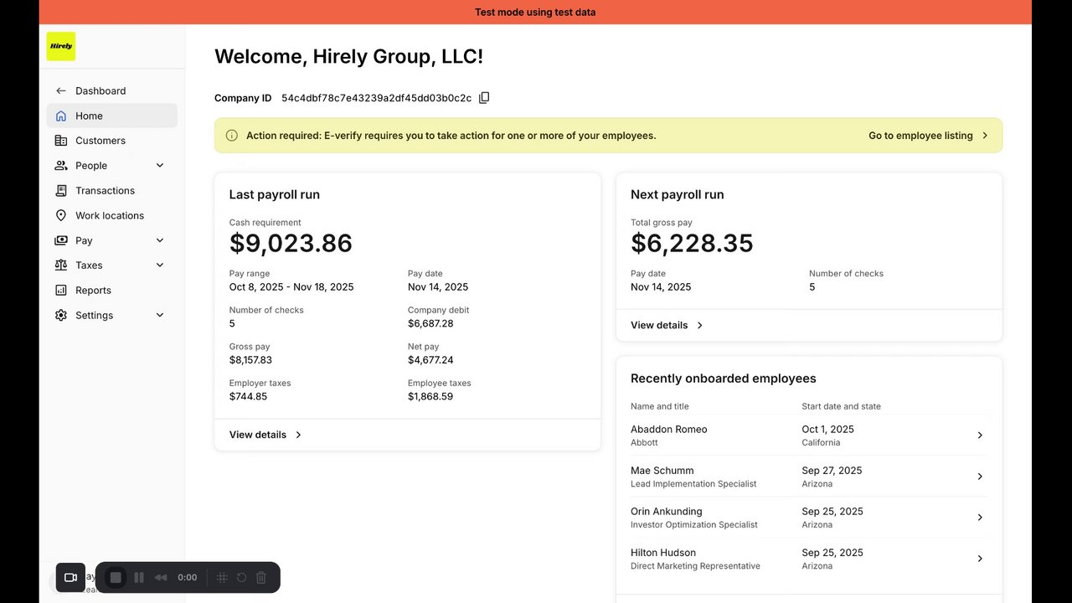This screenshot has width=1072, height=603.
Task: Expand the Taxes submenu
Action: point(160,265)
